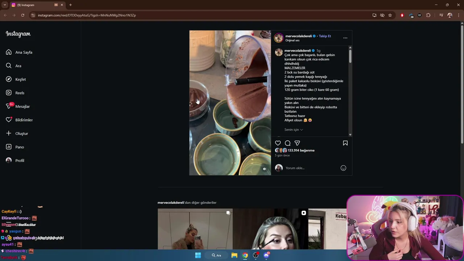Open File Explorer from taskbar
The height and width of the screenshot is (261, 464).
point(234,255)
